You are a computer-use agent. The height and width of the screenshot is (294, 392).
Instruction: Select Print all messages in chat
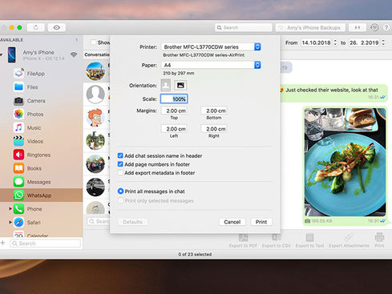click(120, 191)
